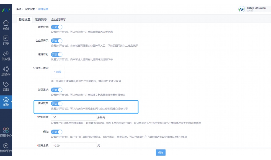Image resolution: width=271 pixels, height=160 pixels.
Task: Click the 时间限制 input field
Action: pyautogui.click(x=74, y=117)
